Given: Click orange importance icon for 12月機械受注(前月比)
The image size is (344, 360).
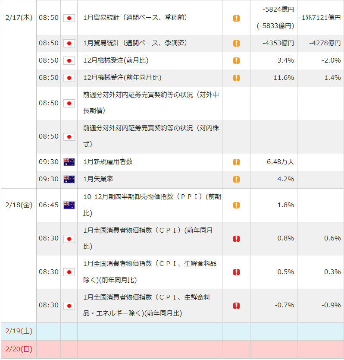Looking at the screenshot, I should [236, 60].
